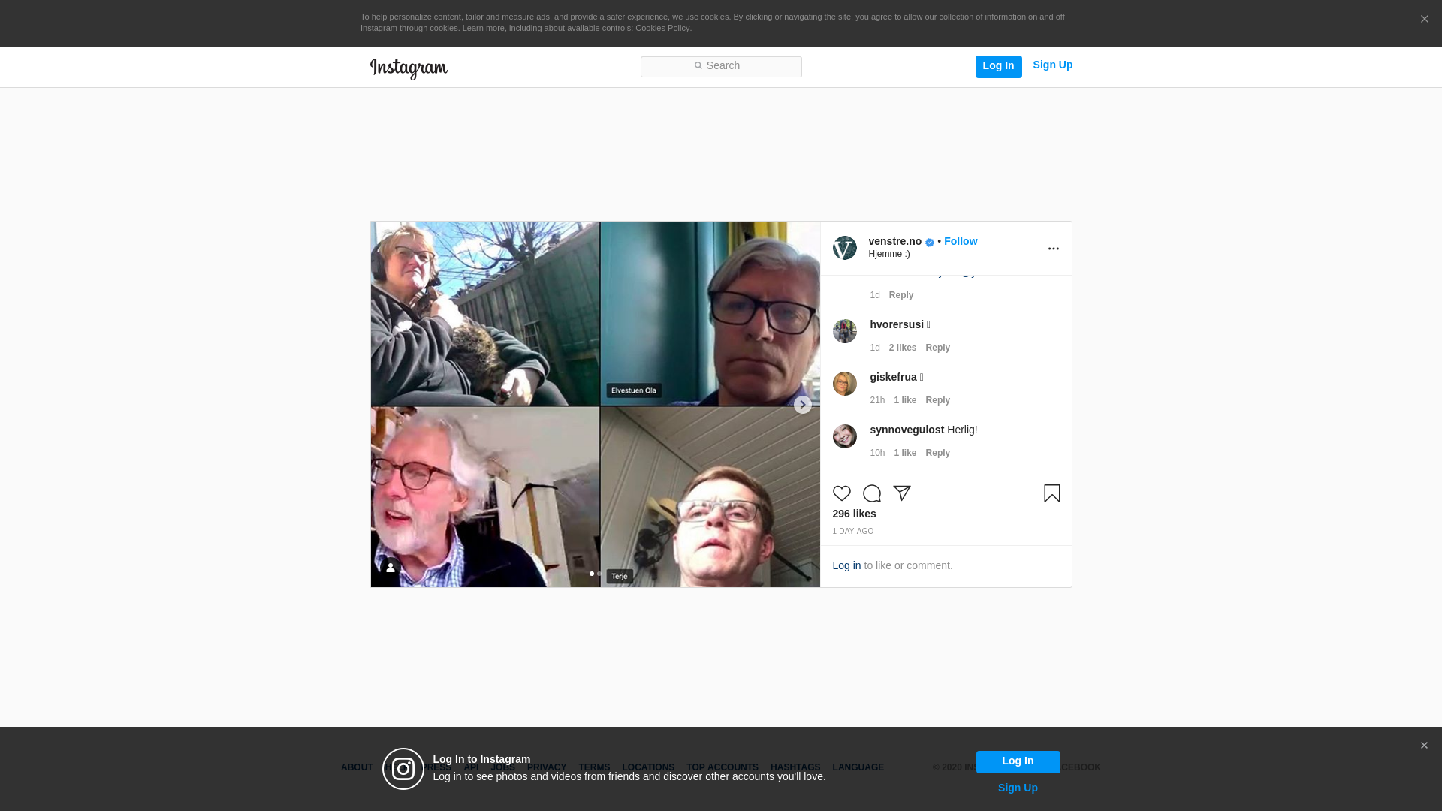Share the post with the paper plane icon
The width and height of the screenshot is (1442, 811).
point(901,493)
